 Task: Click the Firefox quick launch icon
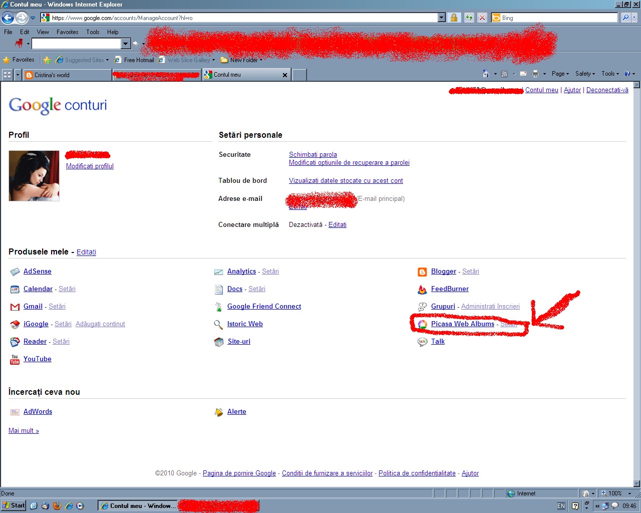point(57,506)
